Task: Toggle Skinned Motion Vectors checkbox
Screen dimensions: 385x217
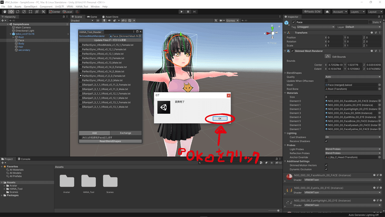Action: [326, 165]
